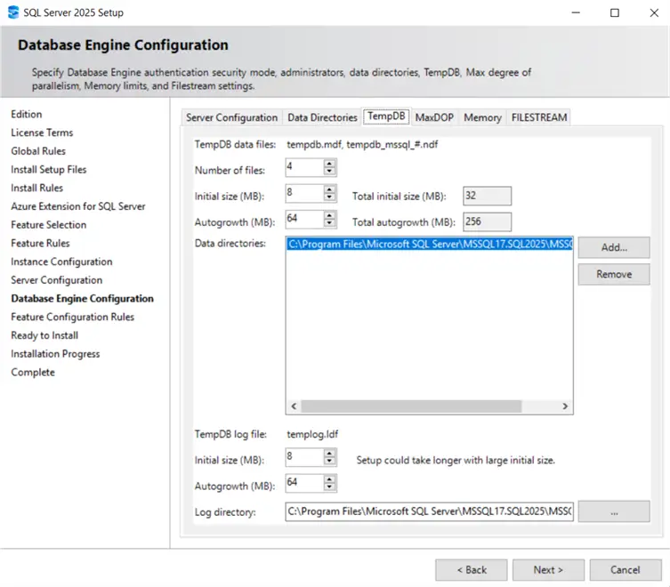670x587 pixels.
Task: Click the tempdb.mdf data files text
Action: (362, 144)
